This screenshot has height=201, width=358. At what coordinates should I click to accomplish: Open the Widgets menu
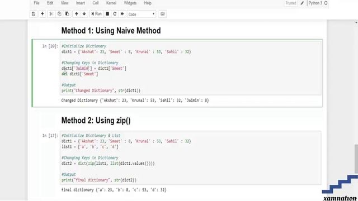click(130, 3)
